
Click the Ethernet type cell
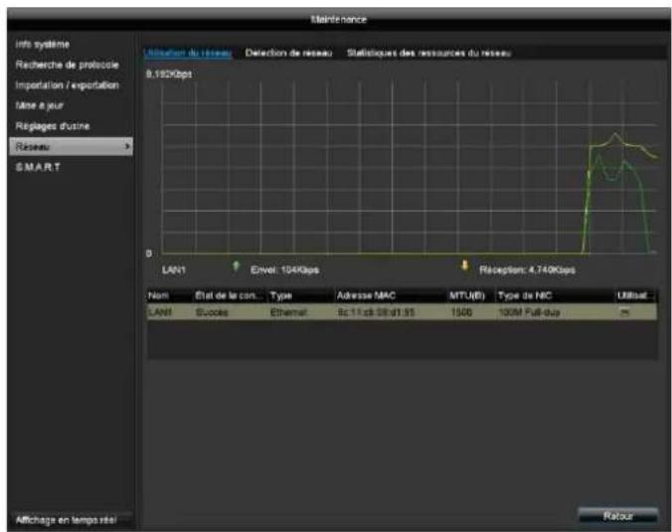coord(288,312)
